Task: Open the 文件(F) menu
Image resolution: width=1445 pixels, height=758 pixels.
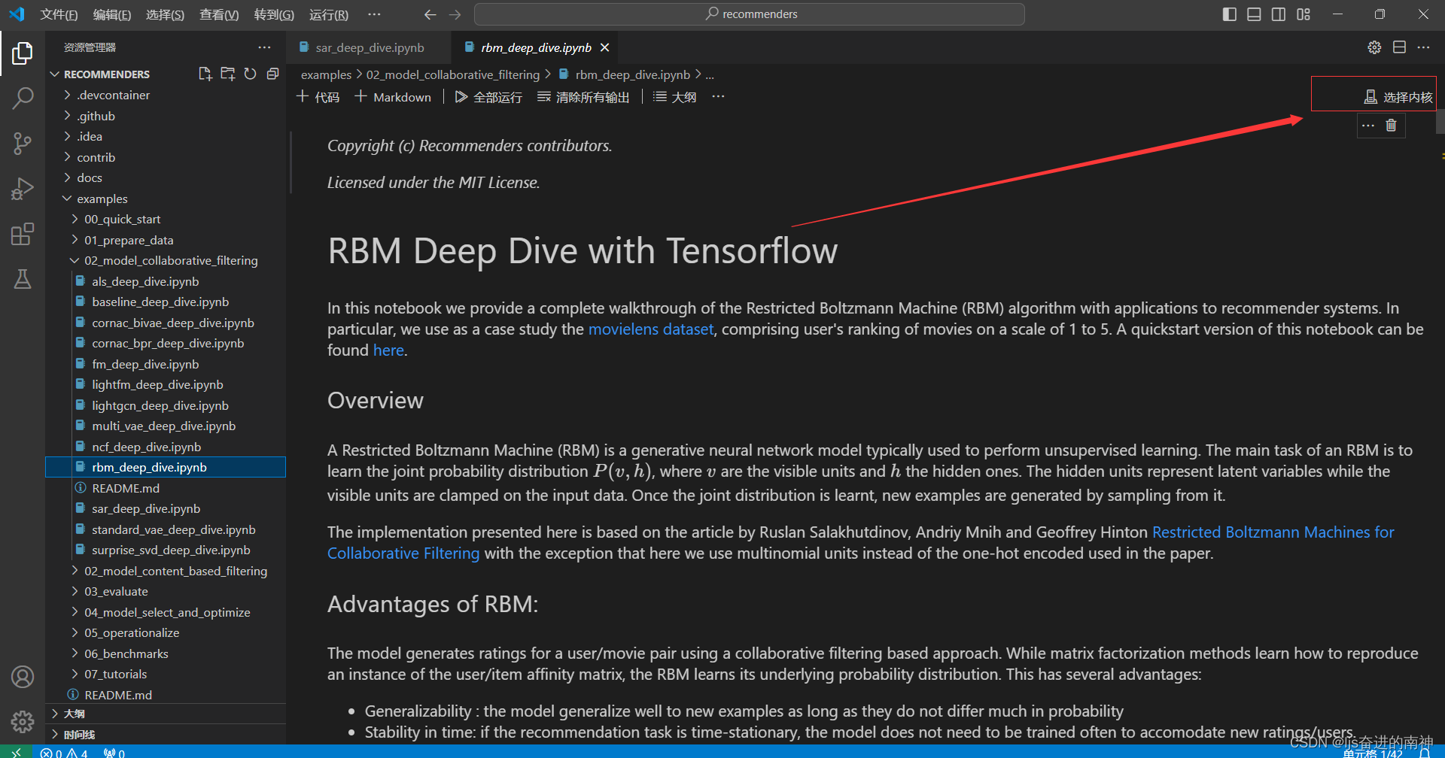Action: 59,14
